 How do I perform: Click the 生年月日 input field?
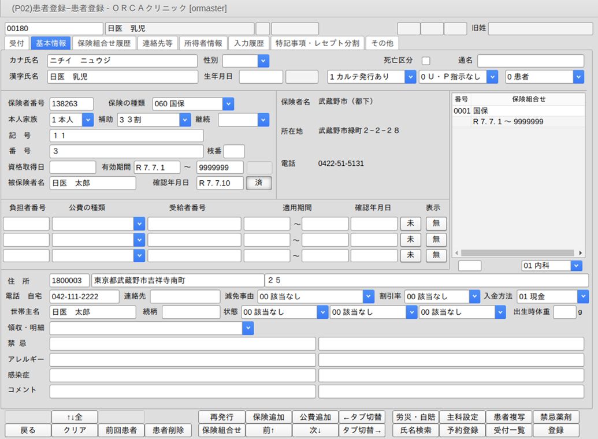point(261,77)
